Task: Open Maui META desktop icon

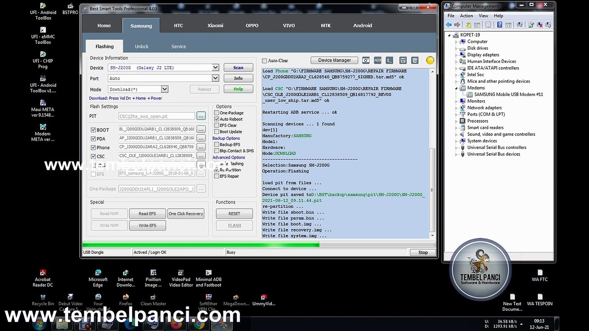Action: click(43, 108)
